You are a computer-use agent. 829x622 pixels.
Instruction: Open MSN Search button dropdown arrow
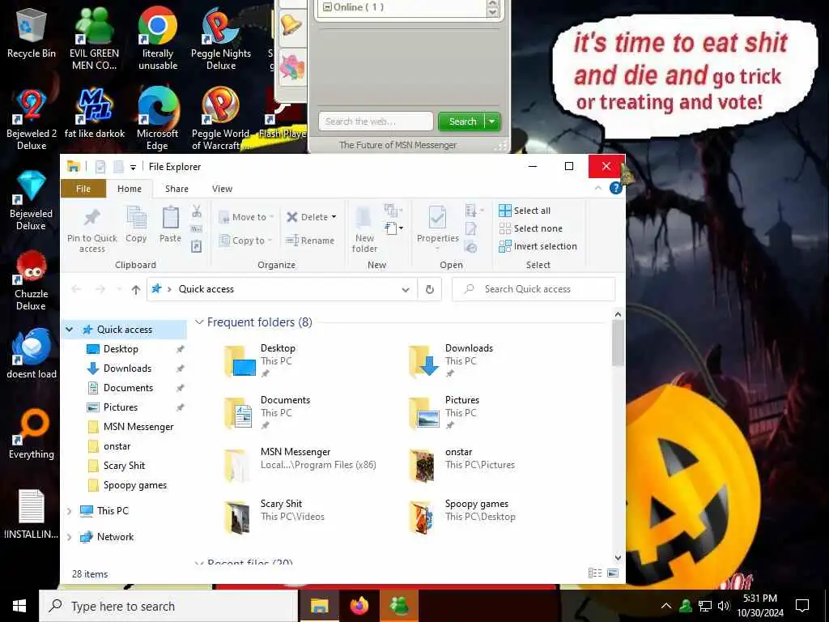pyautogui.click(x=492, y=121)
